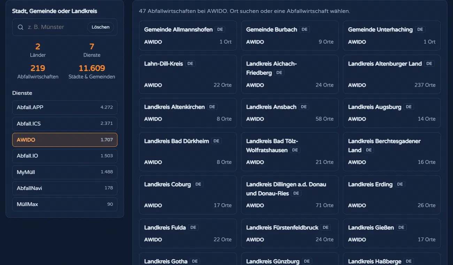This screenshot has height=265, width=453.
Task: Open the Landkreis Ansbach card
Action: pos(290,113)
